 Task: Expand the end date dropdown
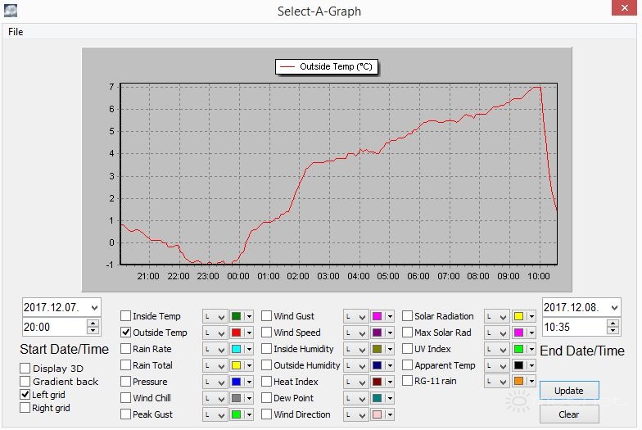point(613,307)
